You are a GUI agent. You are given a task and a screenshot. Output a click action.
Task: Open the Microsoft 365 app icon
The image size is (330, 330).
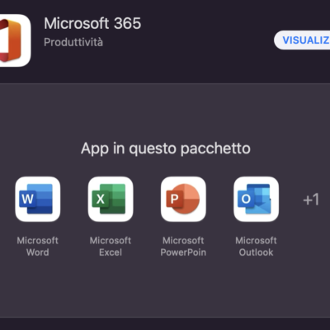point(15,40)
